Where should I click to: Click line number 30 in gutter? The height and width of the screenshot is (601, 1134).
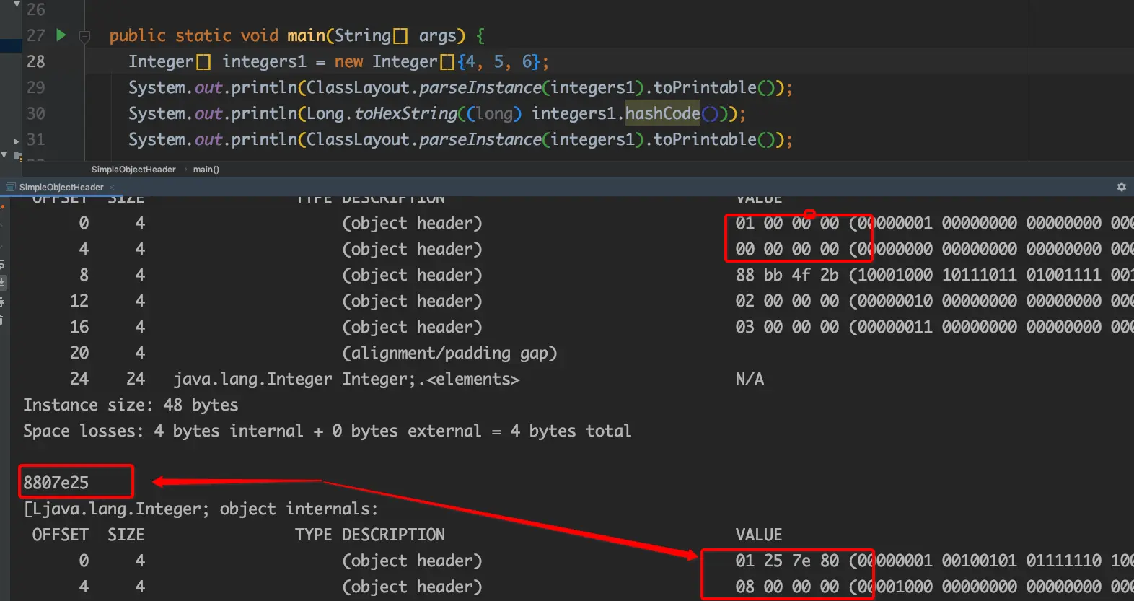[x=35, y=113]
